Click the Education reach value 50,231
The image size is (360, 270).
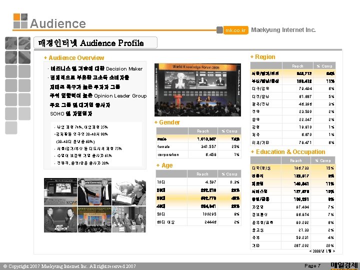pyautogui.click(x=302, y=237)
